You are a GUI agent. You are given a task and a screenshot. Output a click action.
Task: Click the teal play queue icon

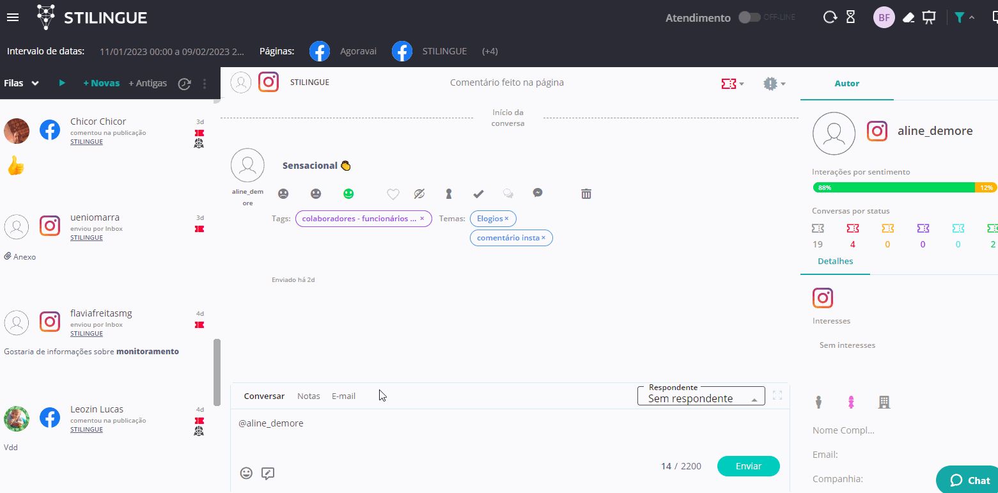(62, 83)
